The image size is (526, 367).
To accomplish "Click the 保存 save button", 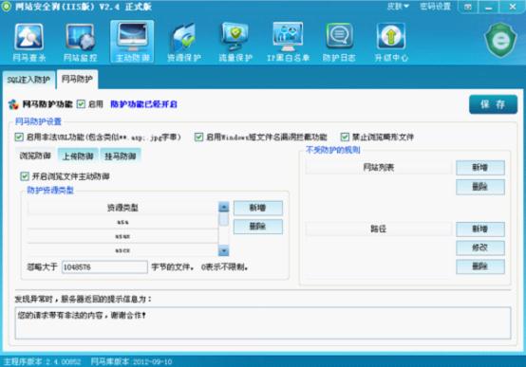I will [493, 104].
